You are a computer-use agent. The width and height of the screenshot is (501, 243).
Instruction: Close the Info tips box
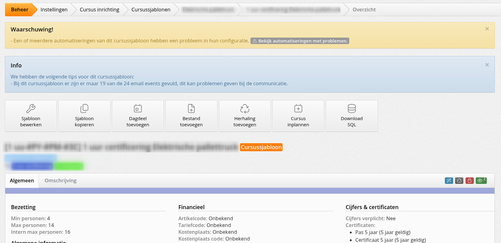tap(487, 65)
